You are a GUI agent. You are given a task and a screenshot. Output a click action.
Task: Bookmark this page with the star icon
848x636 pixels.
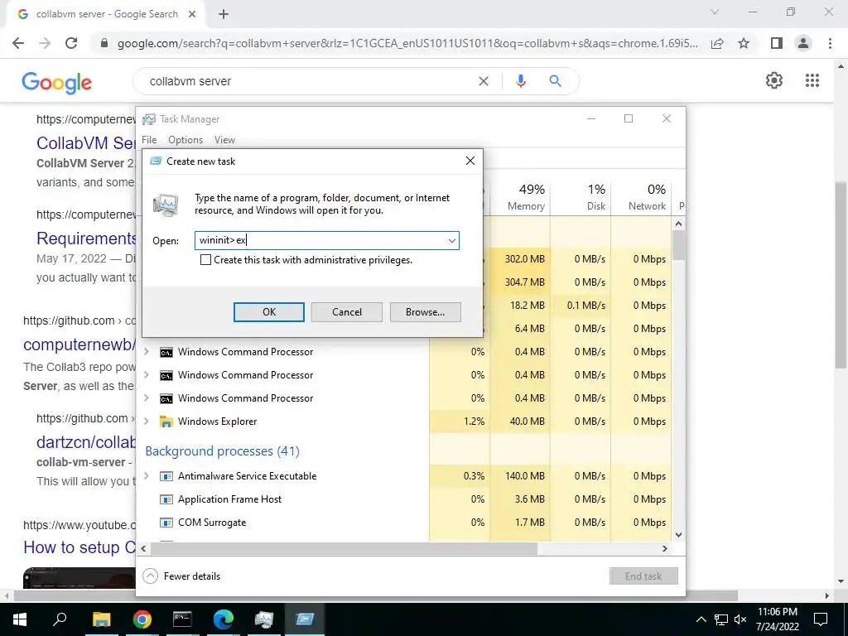(744, 43)
